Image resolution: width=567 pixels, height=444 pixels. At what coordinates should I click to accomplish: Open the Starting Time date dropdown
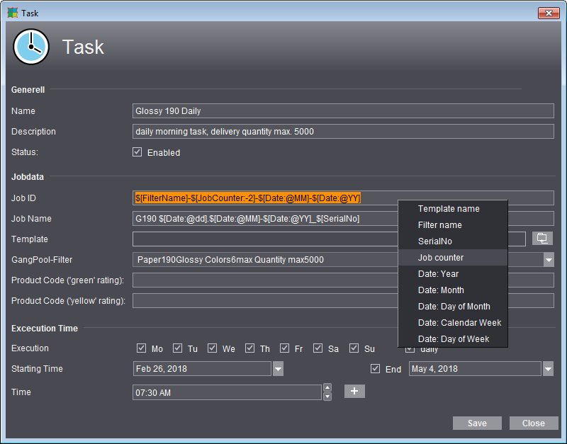(278, 369)
